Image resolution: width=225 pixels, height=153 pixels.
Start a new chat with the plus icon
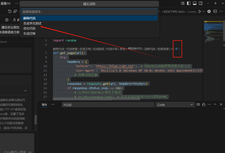pyautogui.click(x=7, y=20)
